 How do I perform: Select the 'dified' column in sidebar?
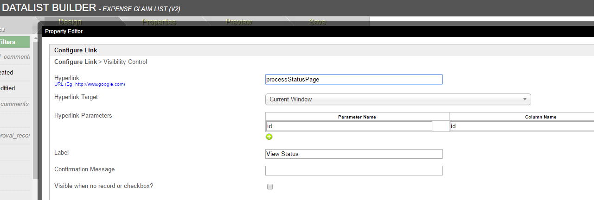pos(14,88)
